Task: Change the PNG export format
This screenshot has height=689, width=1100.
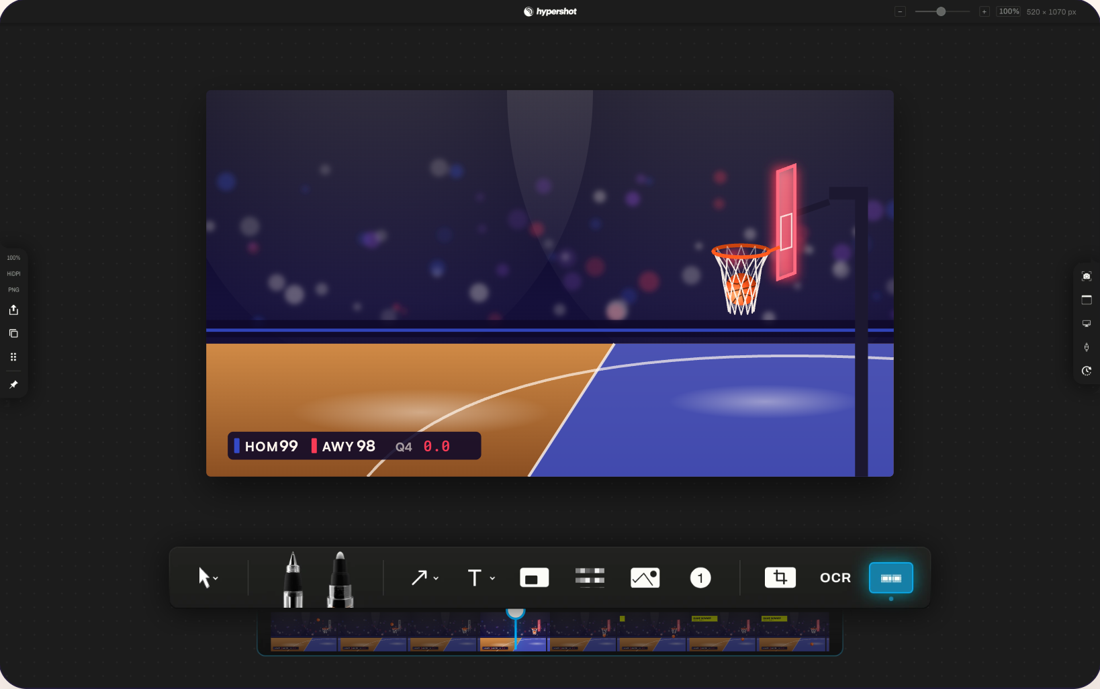Action: 13,290
